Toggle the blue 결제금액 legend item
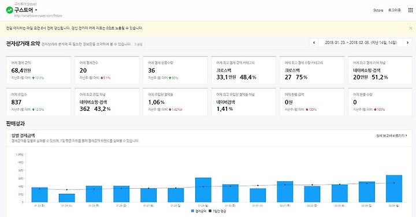Viewport: 416px width, 217px height. 198,211
